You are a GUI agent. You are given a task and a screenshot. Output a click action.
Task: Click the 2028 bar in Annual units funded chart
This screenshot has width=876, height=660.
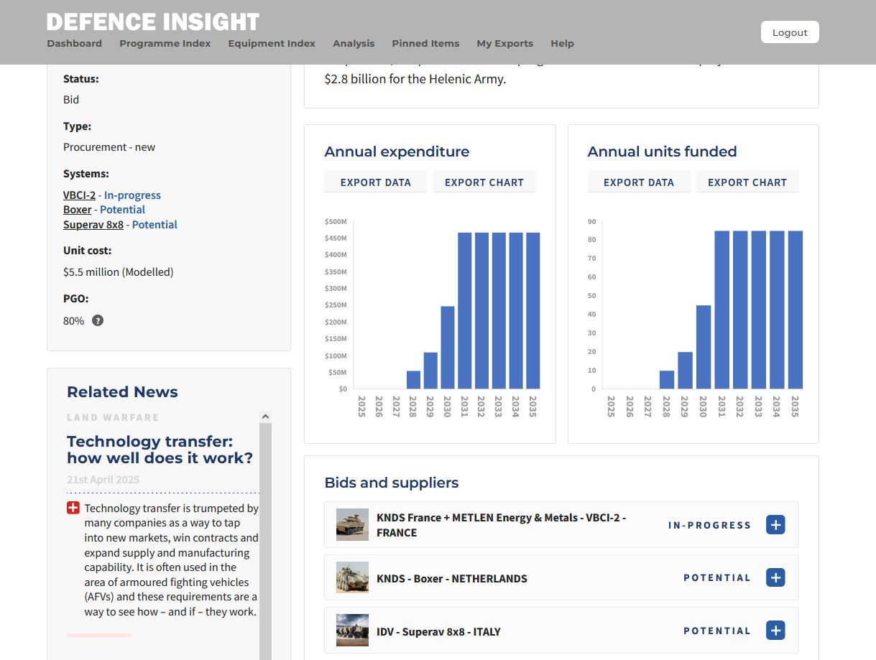pos(667,380)
